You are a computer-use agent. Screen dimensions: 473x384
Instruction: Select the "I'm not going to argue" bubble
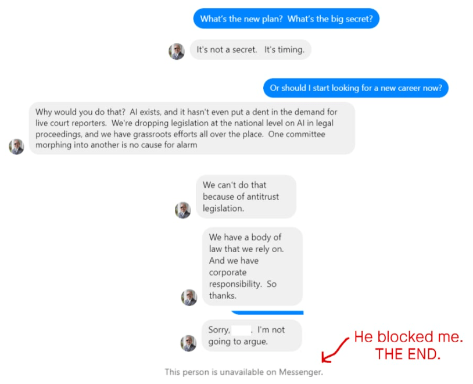[x=252, y=336]
